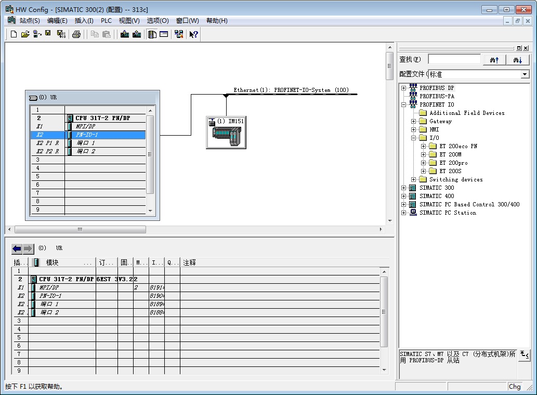Open the 站点(S) menu
537x395 pixels.
tap(30, 21)
